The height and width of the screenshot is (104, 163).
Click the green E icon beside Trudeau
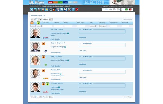47,84
